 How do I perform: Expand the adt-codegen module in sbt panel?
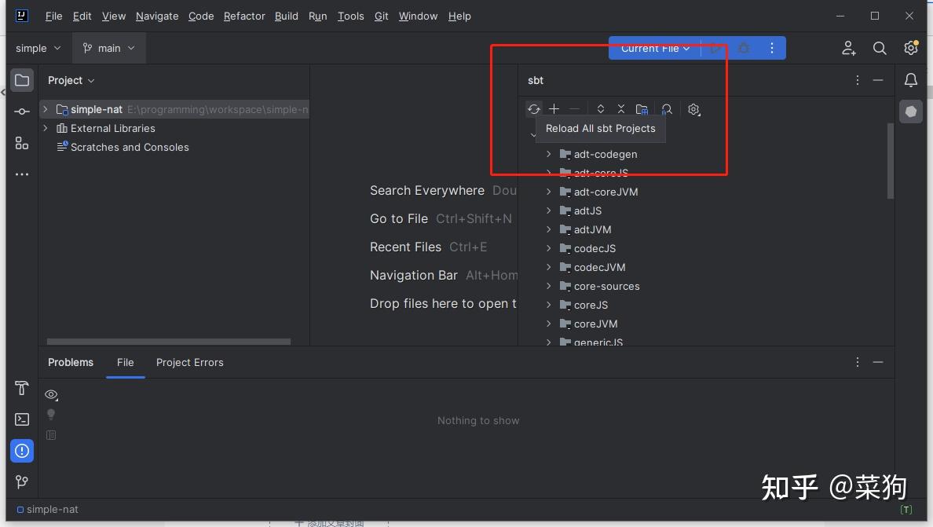(x=547, y=154)
